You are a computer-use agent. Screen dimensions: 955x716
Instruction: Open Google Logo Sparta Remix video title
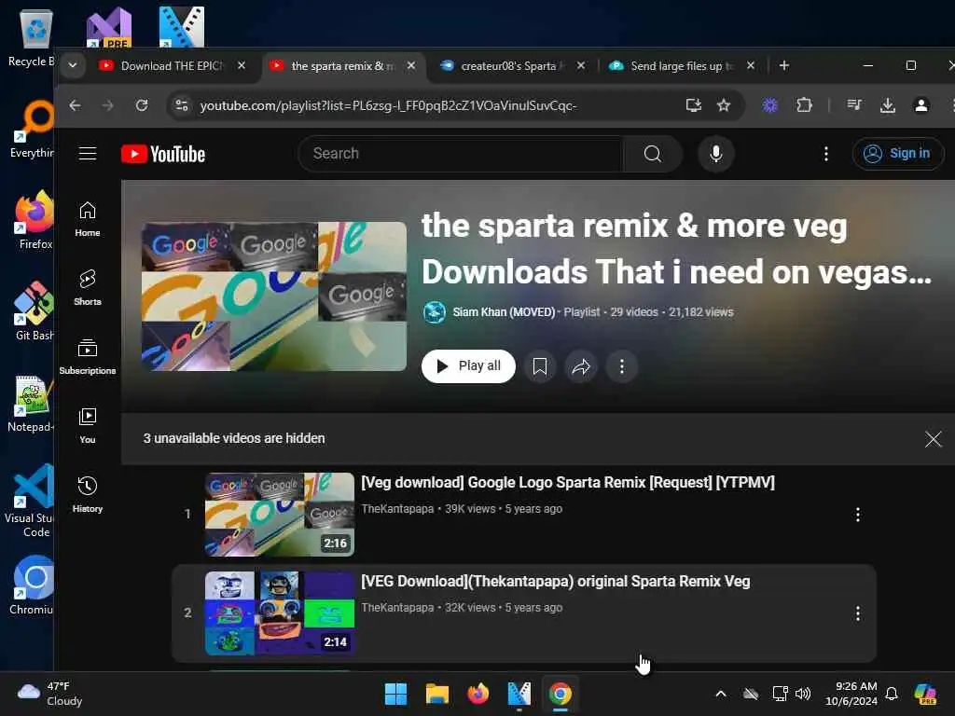pyautogui.click(x=568, y=483)
